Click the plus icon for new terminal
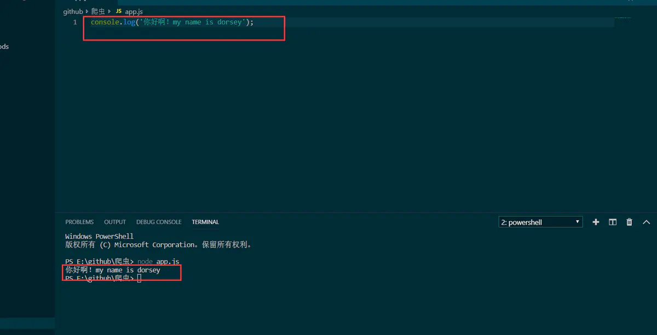Screen dimensions: 657x335 596,222
